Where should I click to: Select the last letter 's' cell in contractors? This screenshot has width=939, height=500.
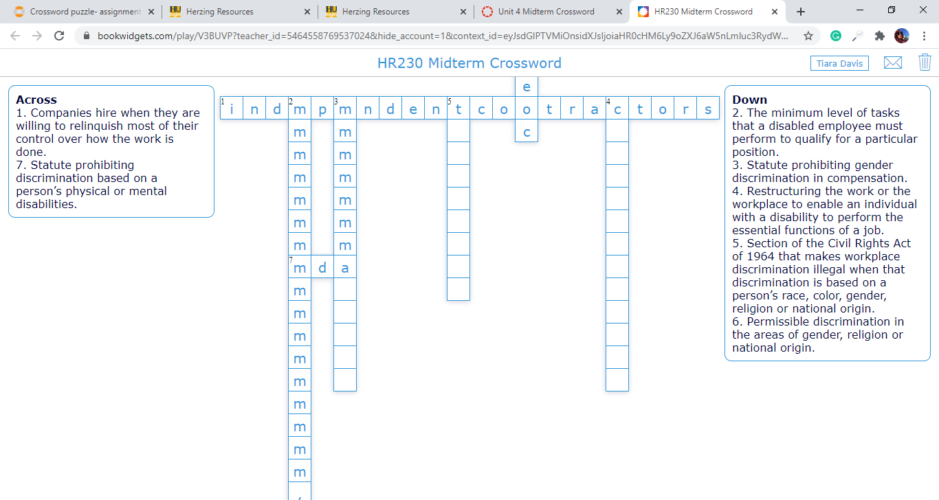point(708,109)
